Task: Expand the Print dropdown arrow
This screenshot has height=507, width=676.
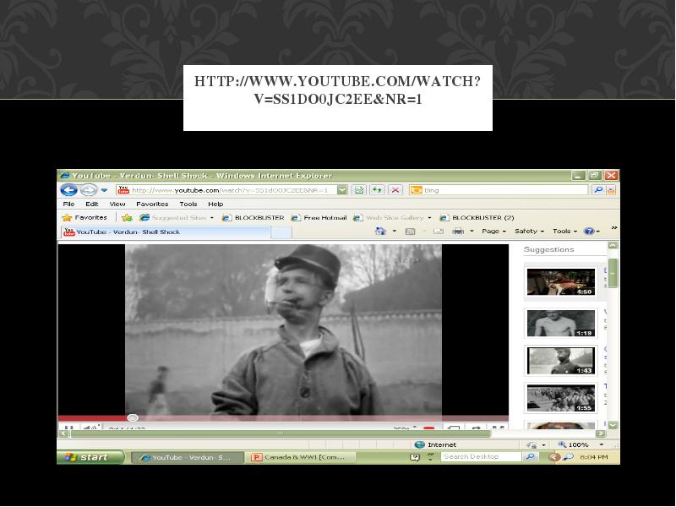Action: click(x=472, y=232)
